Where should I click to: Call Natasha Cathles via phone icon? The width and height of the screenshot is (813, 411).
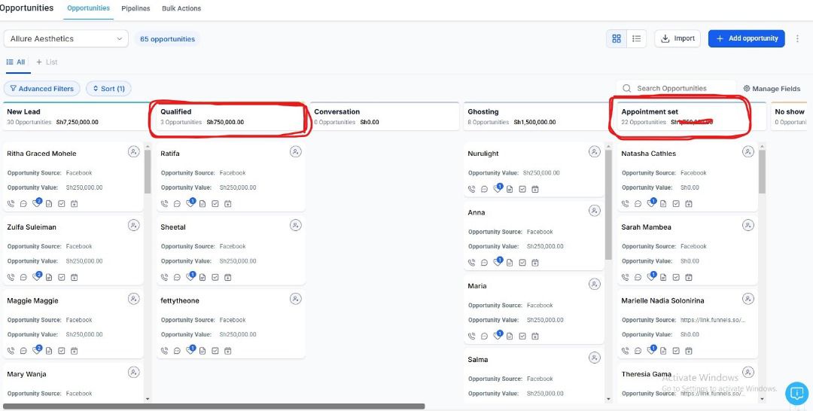tap(626, 204)
